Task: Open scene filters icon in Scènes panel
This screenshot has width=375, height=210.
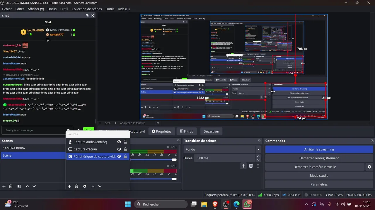Action: point(19,186)
